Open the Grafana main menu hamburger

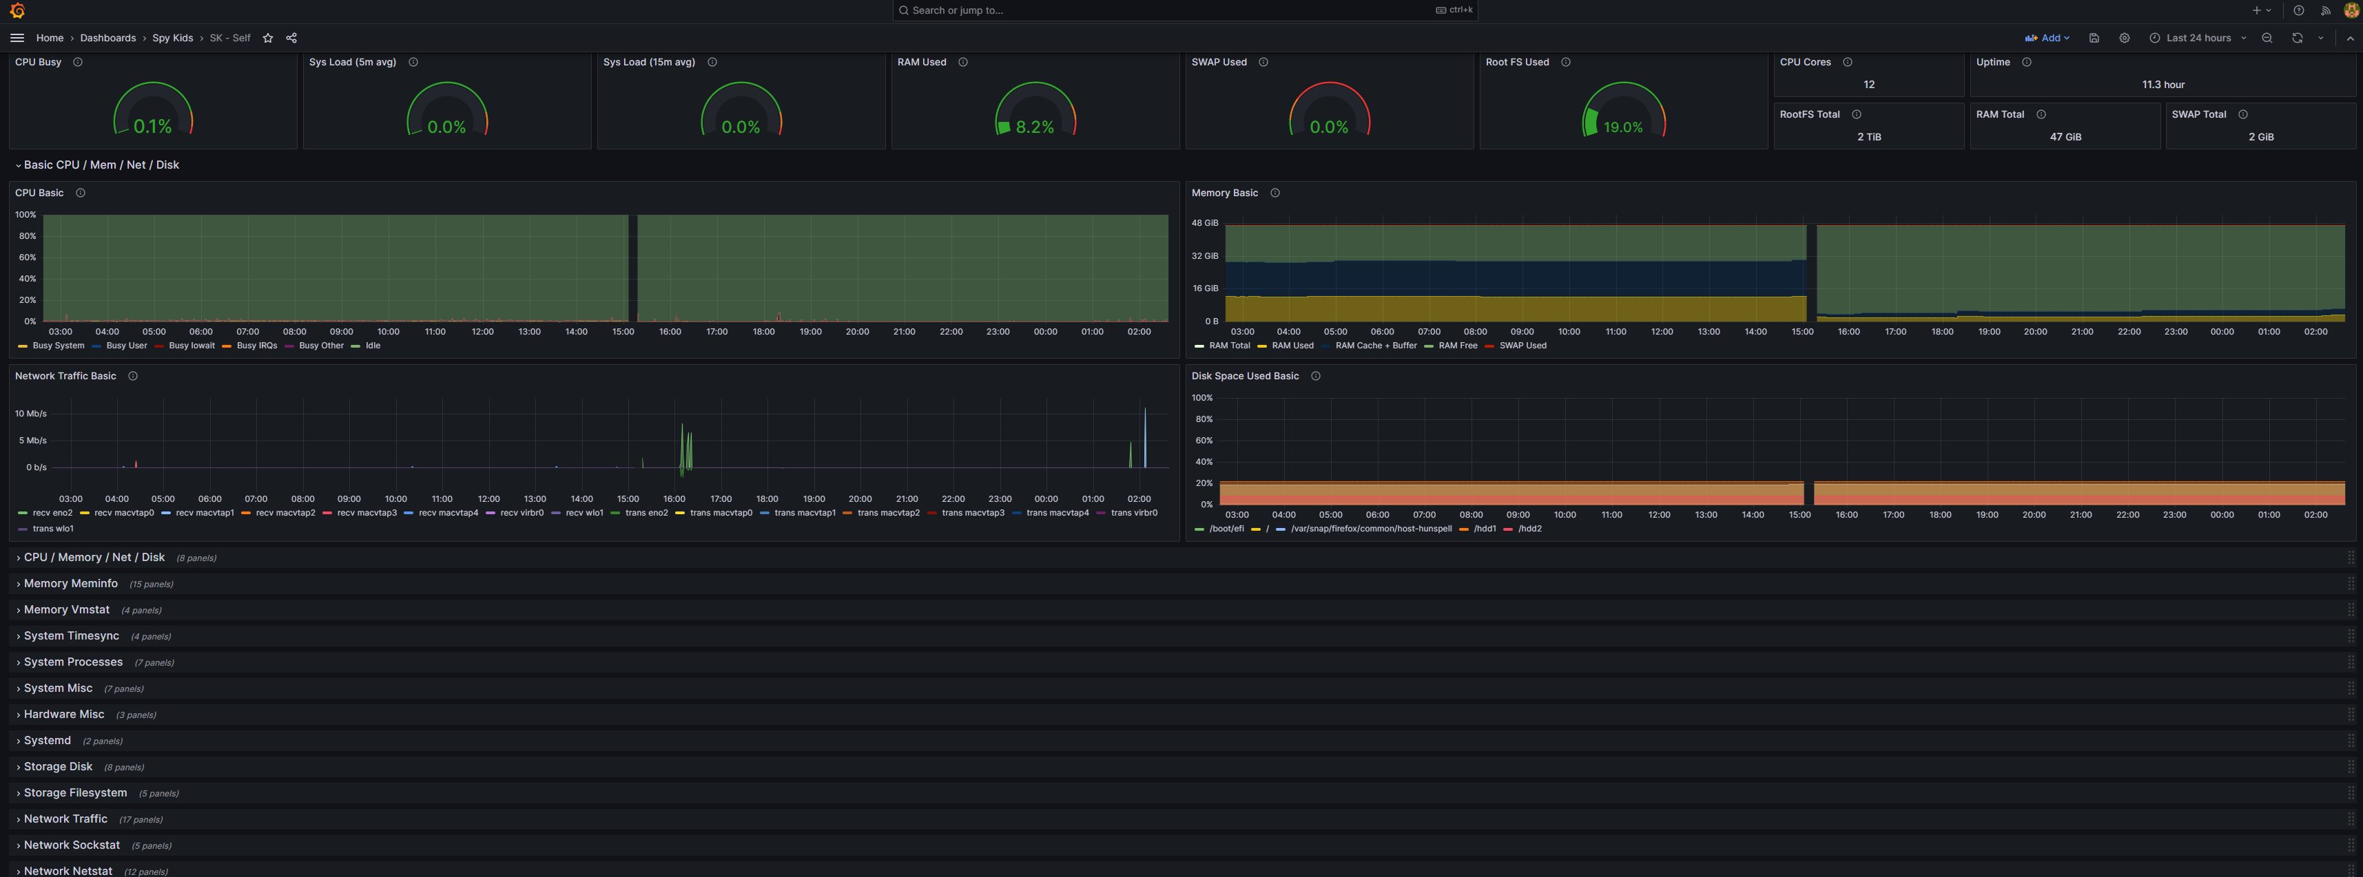tap(17, 38)
